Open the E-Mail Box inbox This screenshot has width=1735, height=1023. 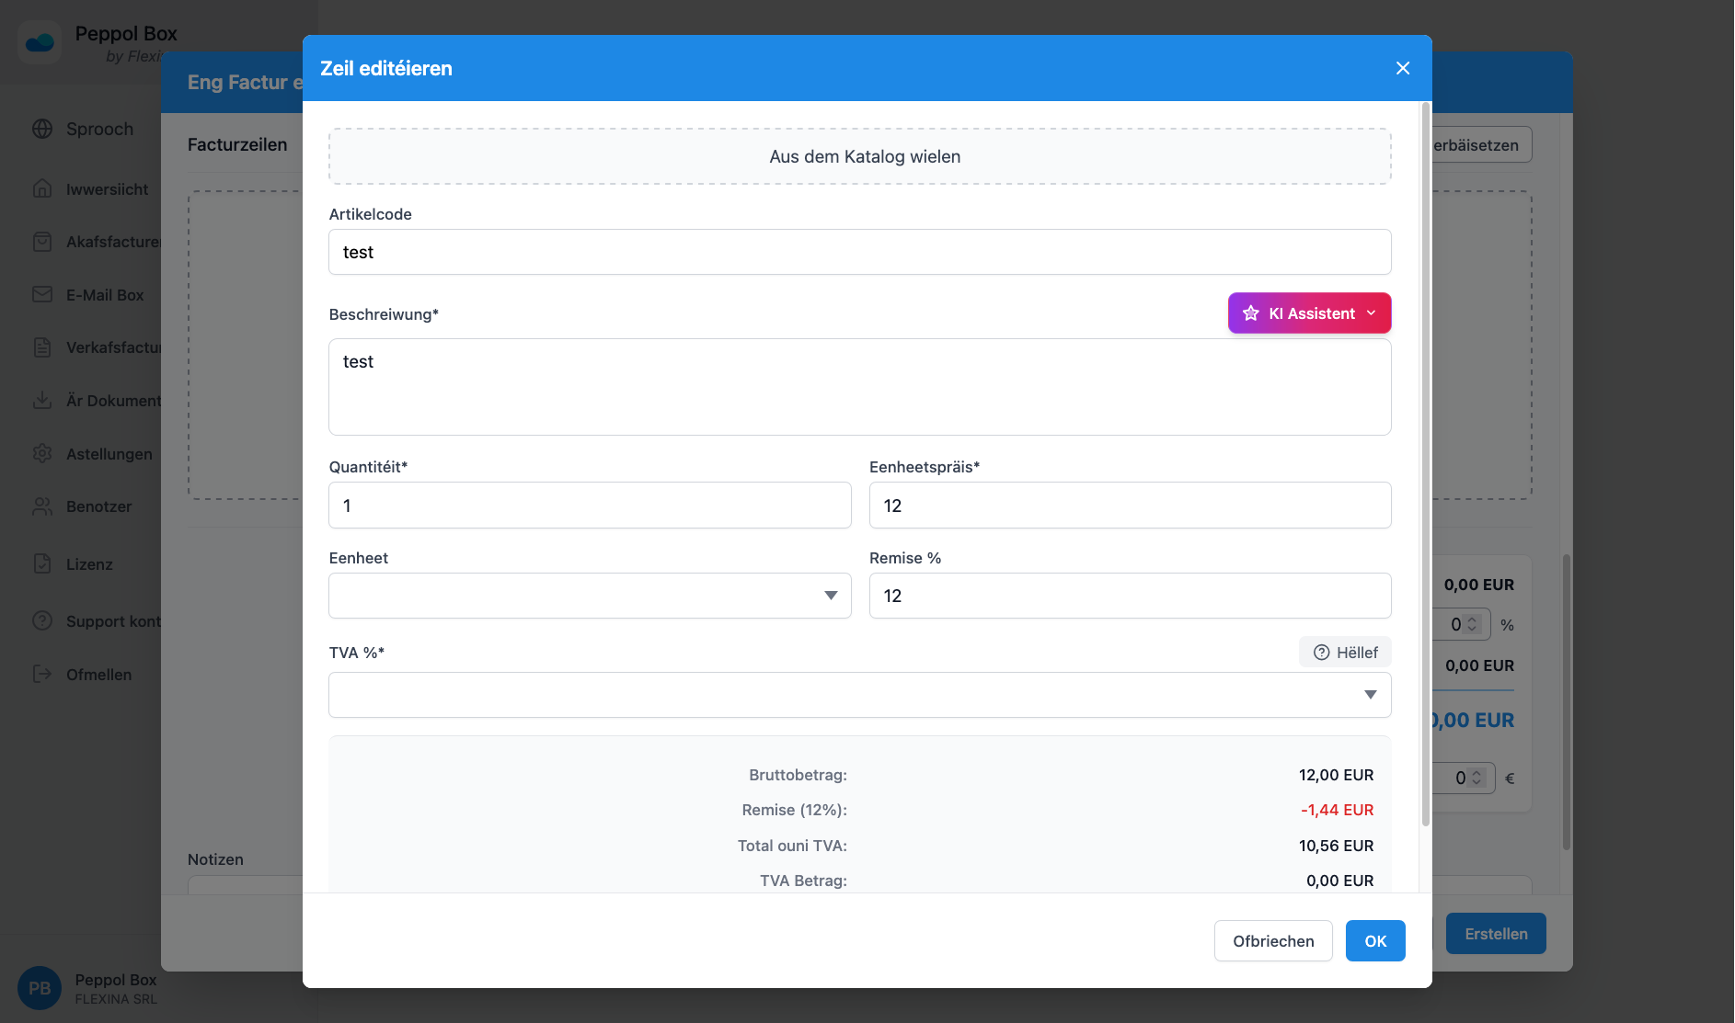(104, 294)
